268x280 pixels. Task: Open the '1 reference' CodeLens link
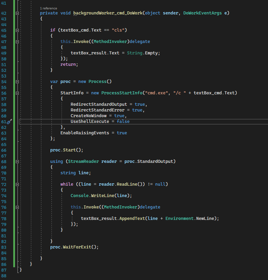pyautogui.click(x=48, y=8)
